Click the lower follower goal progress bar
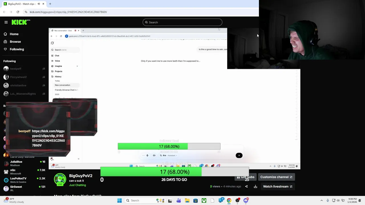 (175, 172)
